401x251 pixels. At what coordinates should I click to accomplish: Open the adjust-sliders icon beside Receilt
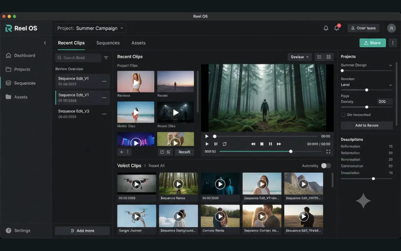pyautogui.click(x=168, y=152)
